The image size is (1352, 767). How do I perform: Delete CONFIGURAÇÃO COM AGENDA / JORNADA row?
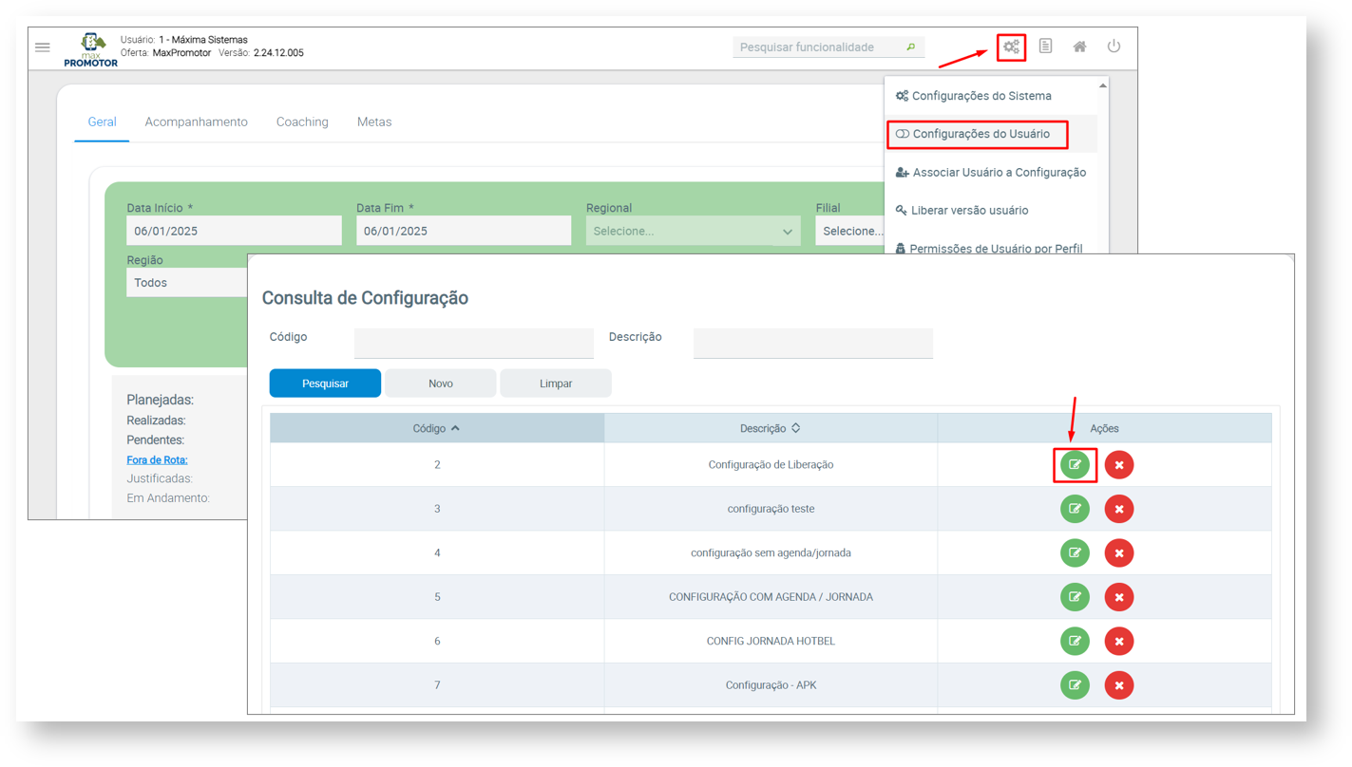1119,597
